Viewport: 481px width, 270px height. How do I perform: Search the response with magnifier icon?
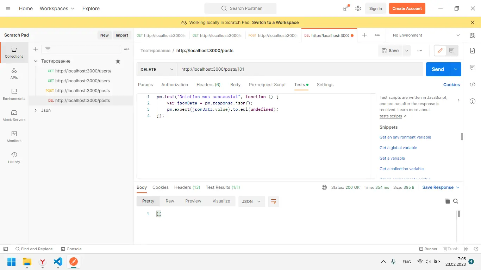(456, 201)
